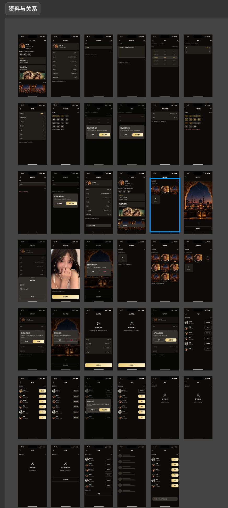
Task: Click the gold 使用照片 button
Action: (66, 297)
